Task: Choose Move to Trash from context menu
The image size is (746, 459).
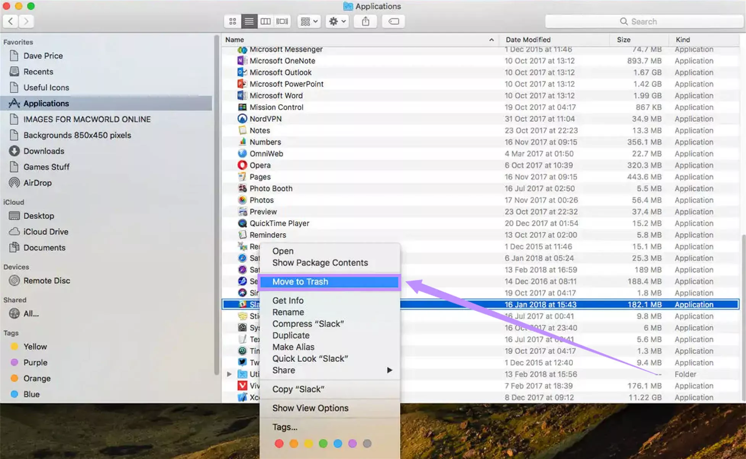Action: 300,281
